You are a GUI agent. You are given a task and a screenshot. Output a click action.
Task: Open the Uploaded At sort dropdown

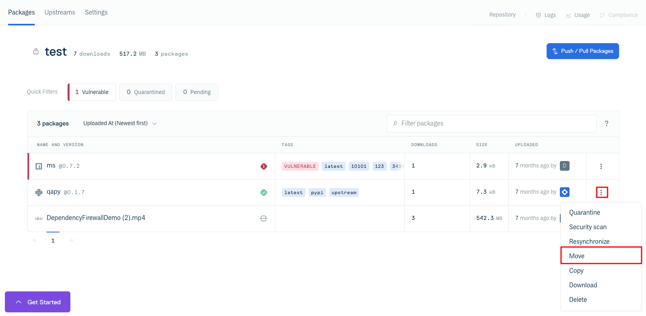pos(120,123)
